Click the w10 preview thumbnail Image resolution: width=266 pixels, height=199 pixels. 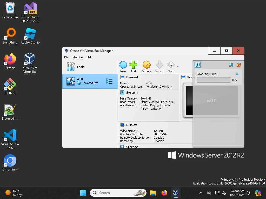tap(211, 101)
